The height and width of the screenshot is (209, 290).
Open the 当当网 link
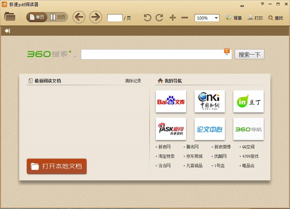tap(164, 166)
